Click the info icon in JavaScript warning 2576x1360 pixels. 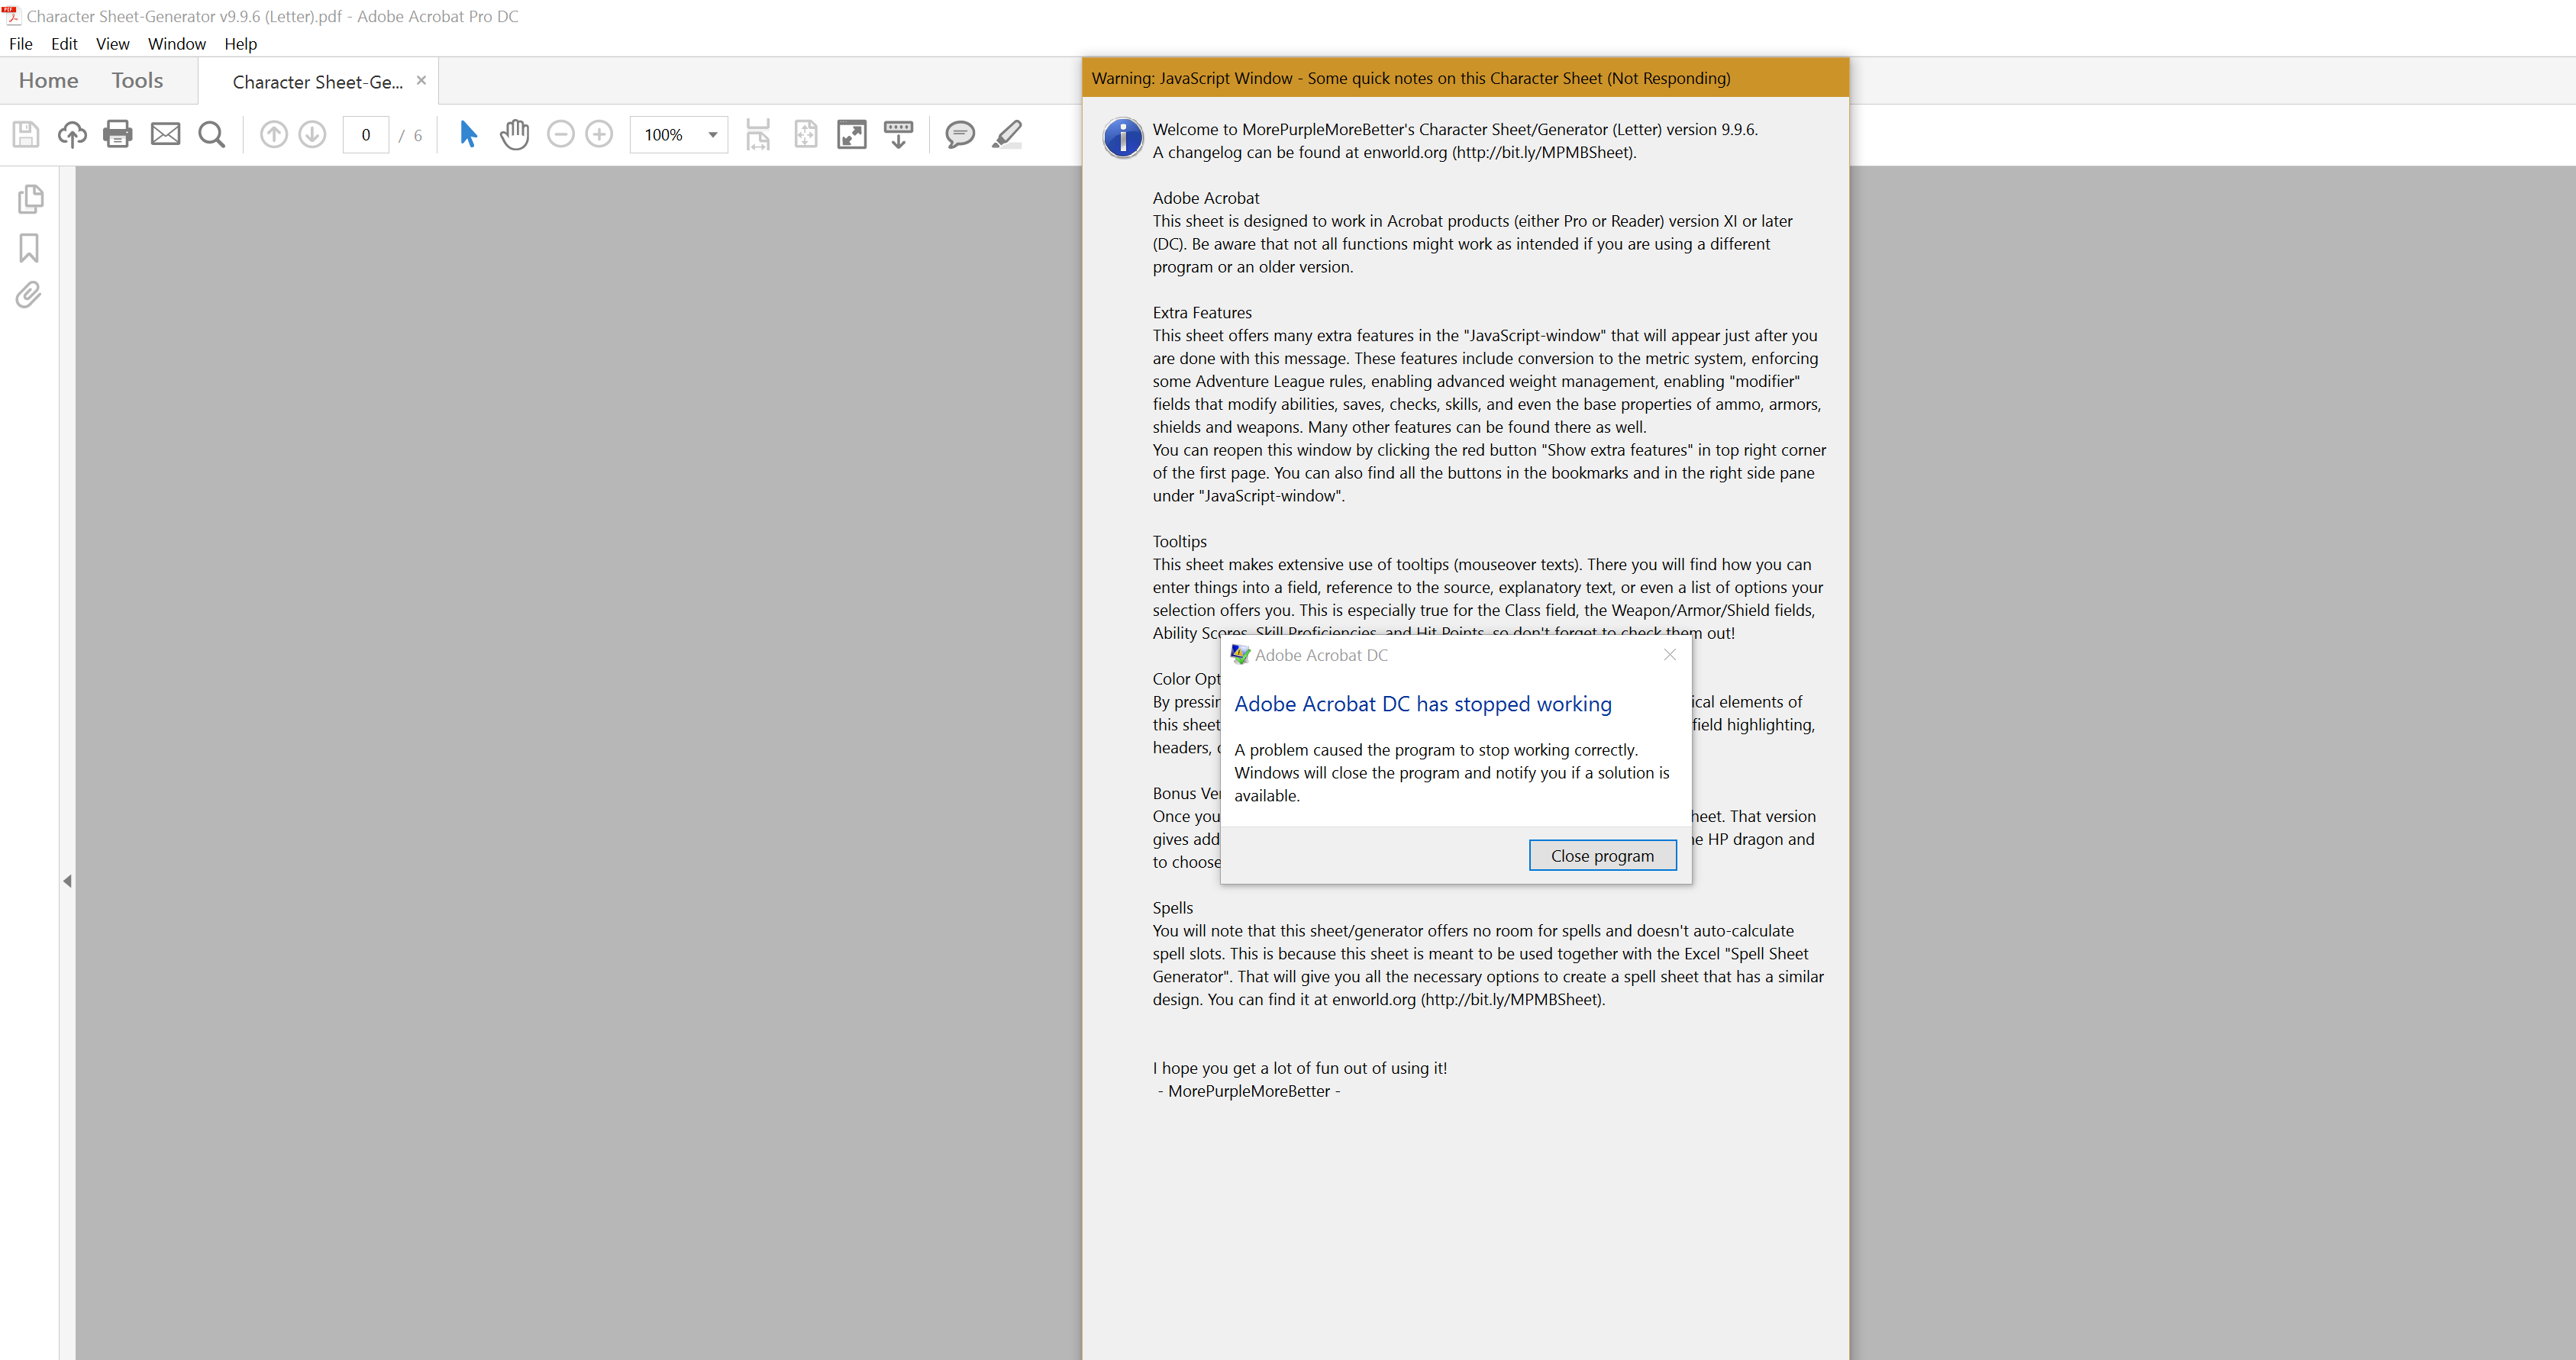point(1123,138)
